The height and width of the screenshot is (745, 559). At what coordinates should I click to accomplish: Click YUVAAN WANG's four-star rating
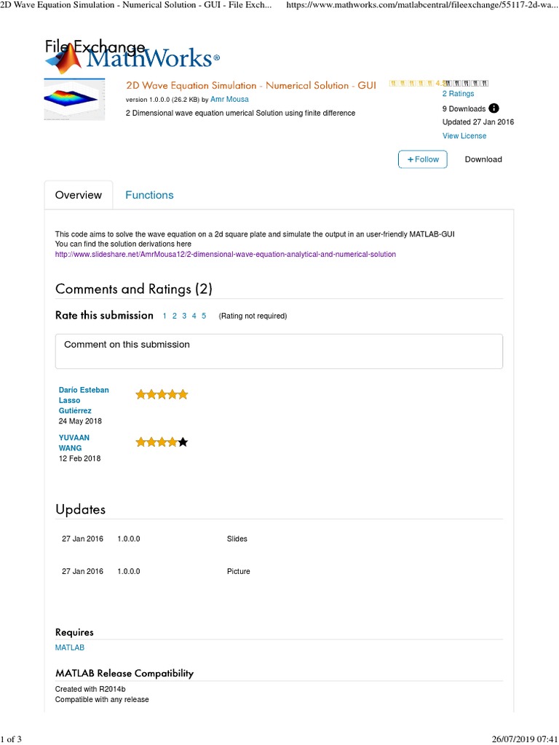(162, 442)
